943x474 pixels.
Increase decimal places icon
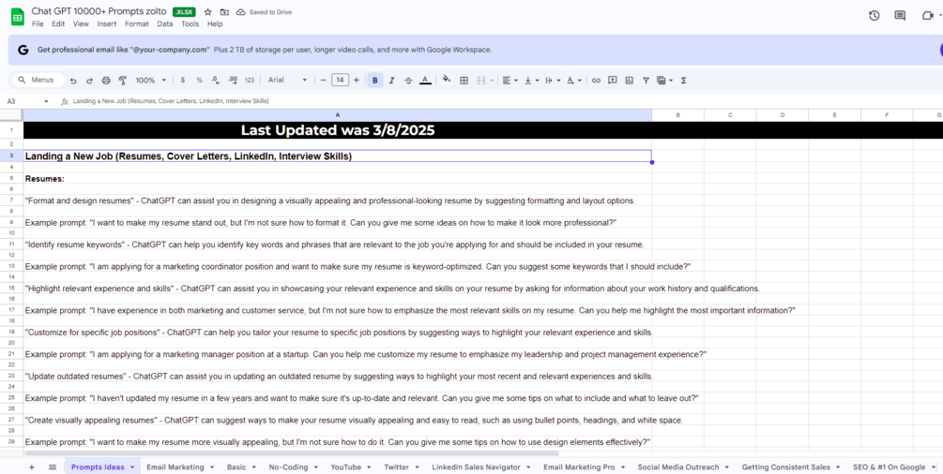pyautogui.click(x=233, y=80)
